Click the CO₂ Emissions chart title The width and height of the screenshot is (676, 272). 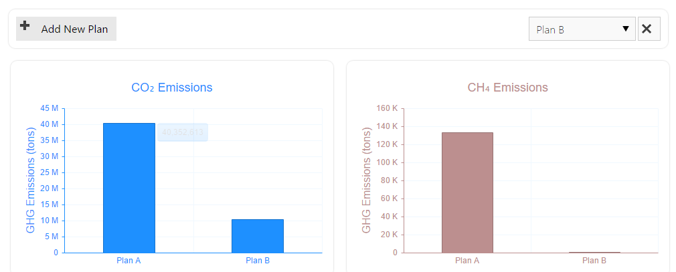click(x=172, y=88)
